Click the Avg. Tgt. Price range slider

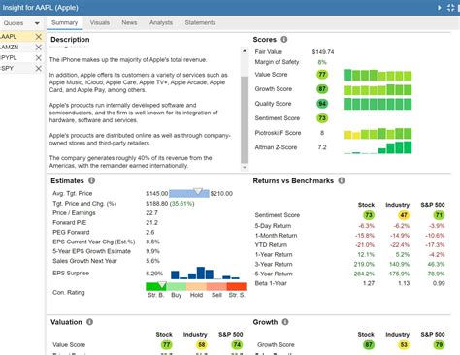(189, 193)
